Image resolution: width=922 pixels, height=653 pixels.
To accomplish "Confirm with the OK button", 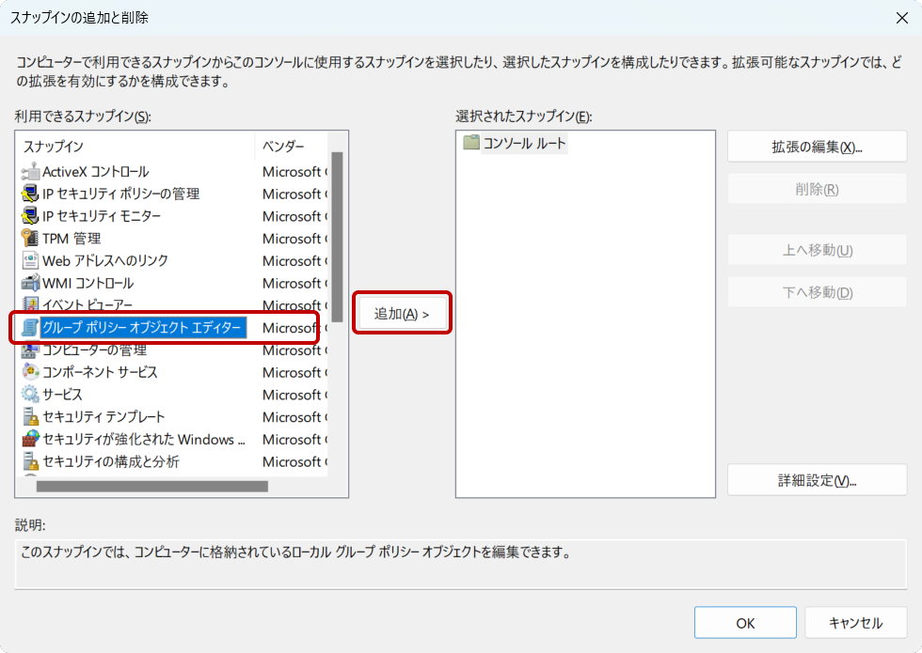I will point(745,623).
